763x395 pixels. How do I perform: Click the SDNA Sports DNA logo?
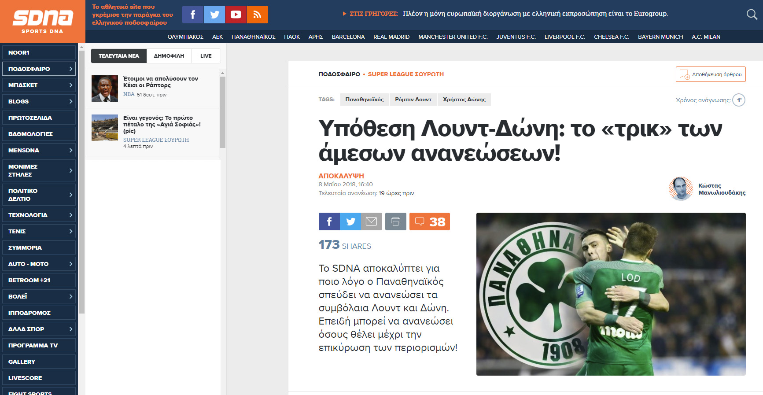43,22
